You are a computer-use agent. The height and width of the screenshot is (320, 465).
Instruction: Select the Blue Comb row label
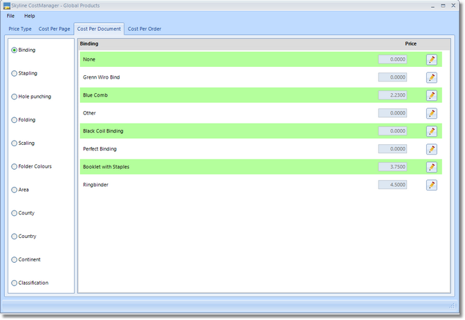(x=95, y=95)
